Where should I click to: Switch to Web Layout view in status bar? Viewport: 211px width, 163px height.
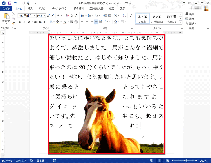point(167,160)
